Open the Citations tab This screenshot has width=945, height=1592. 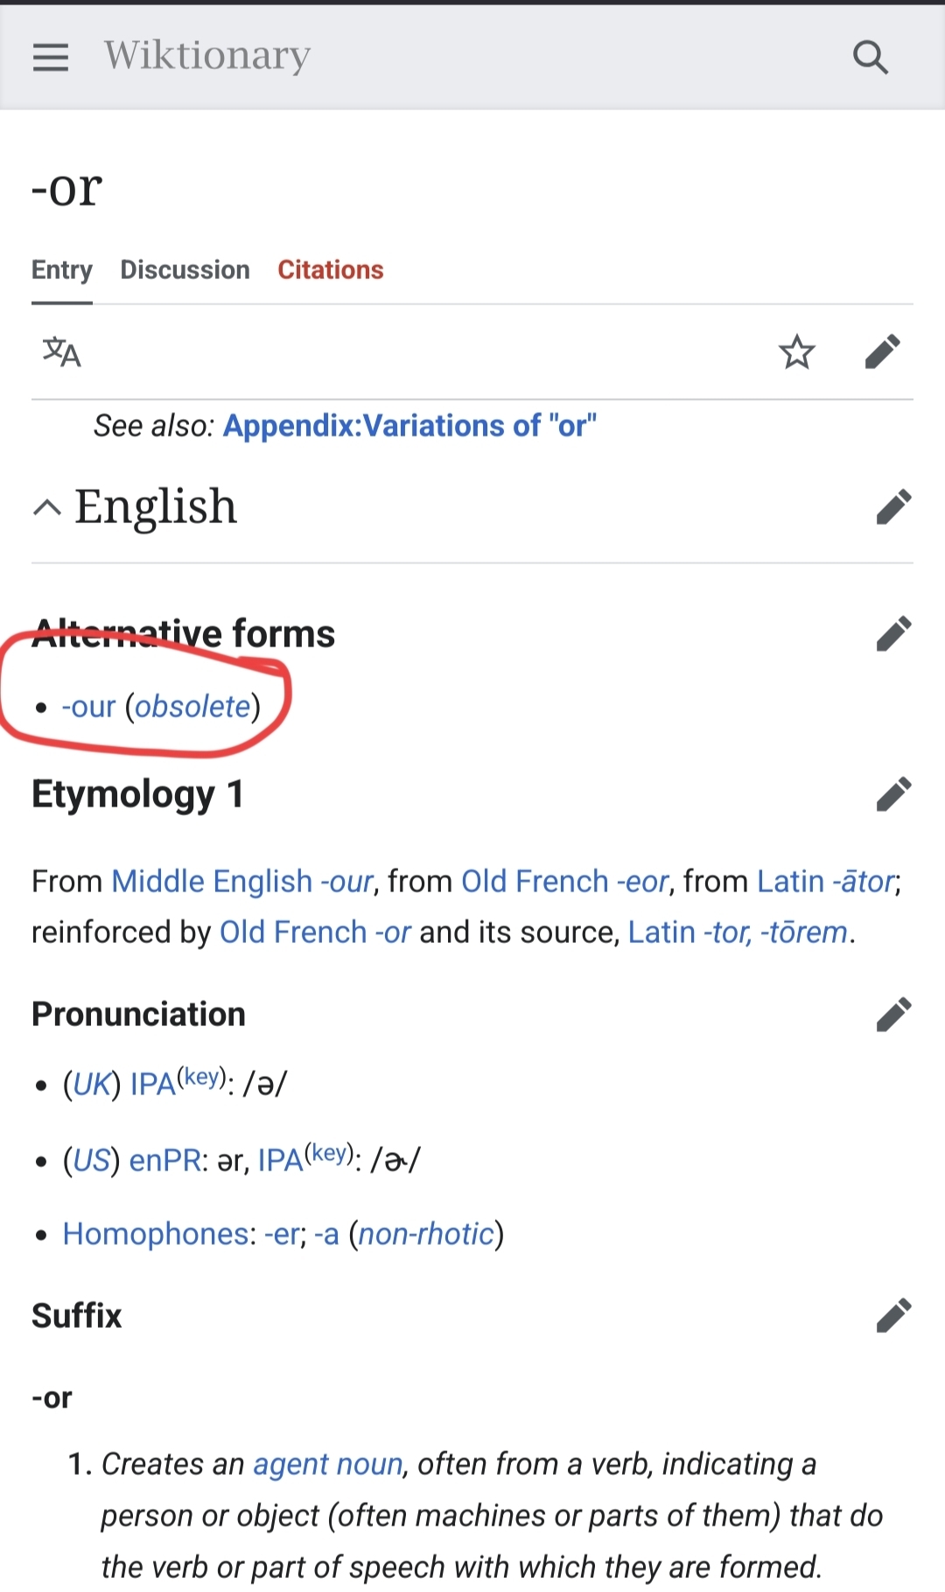point(331,269)
